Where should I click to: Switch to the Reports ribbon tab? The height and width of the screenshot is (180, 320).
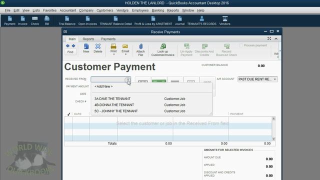click(x=88, y=39)
